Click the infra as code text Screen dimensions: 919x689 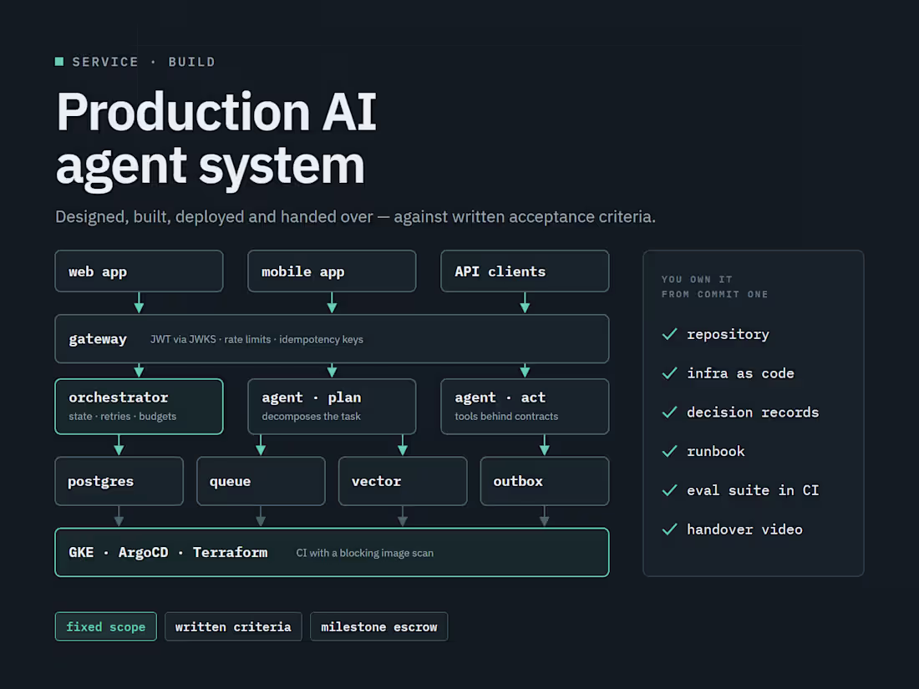740,373
